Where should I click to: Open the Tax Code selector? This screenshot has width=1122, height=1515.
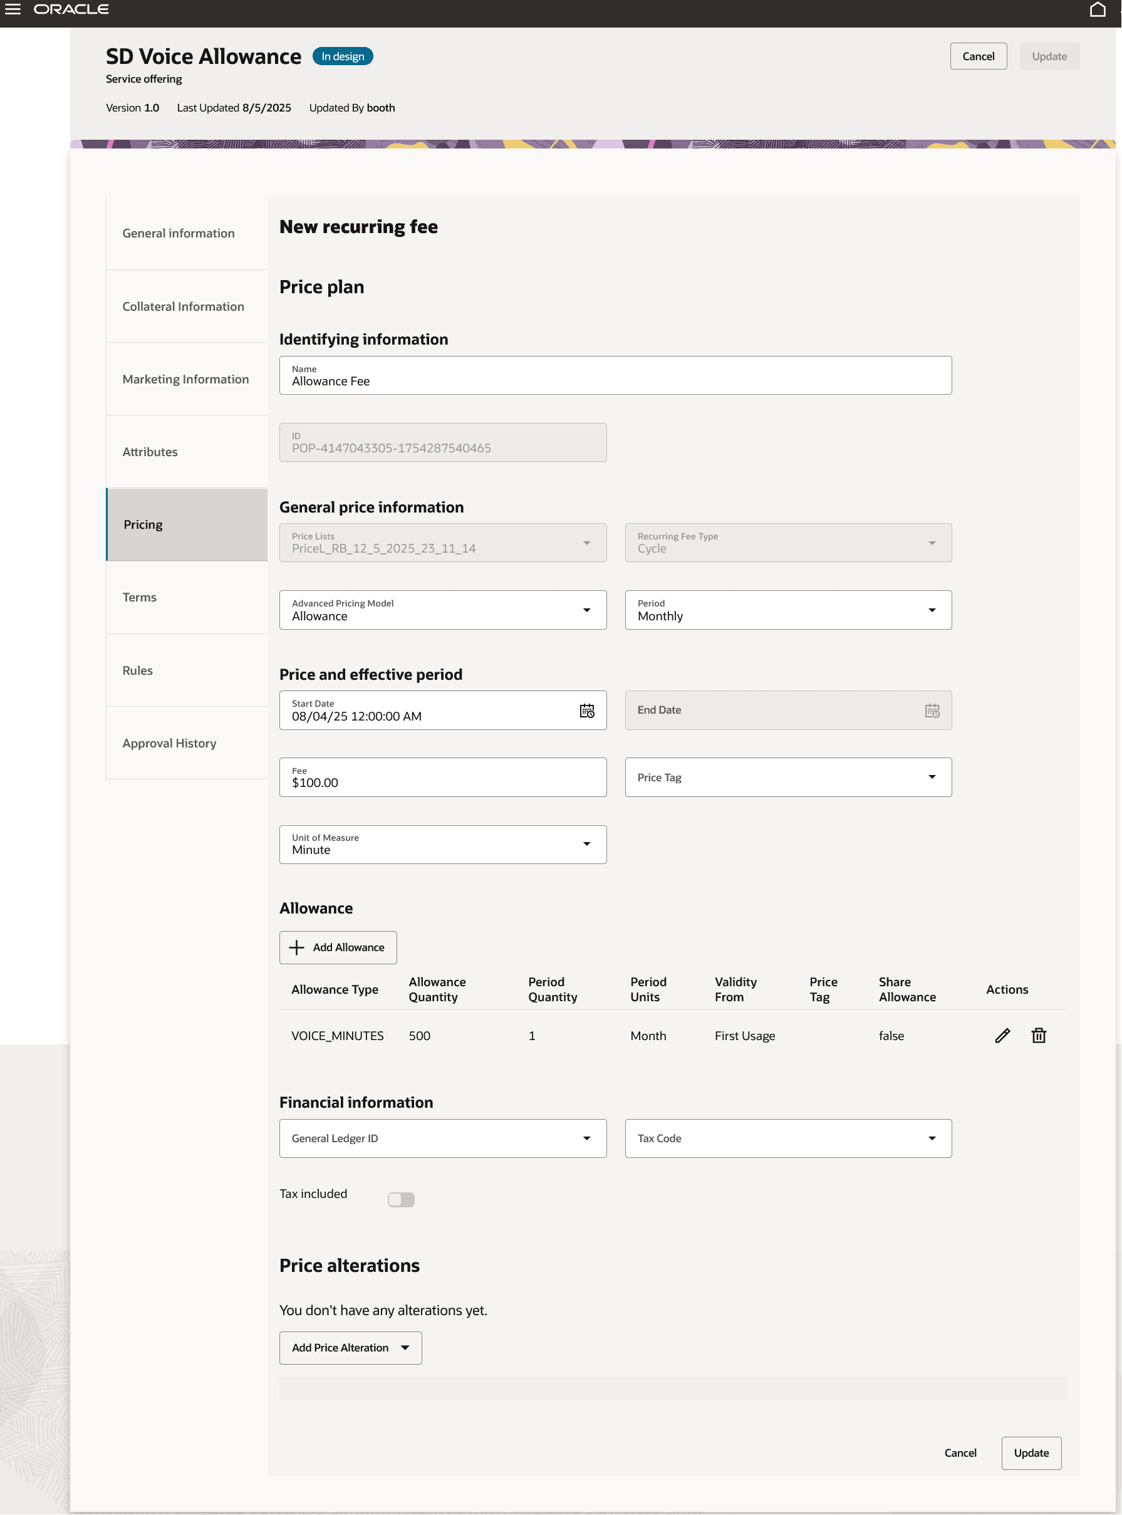[933, 1138]
